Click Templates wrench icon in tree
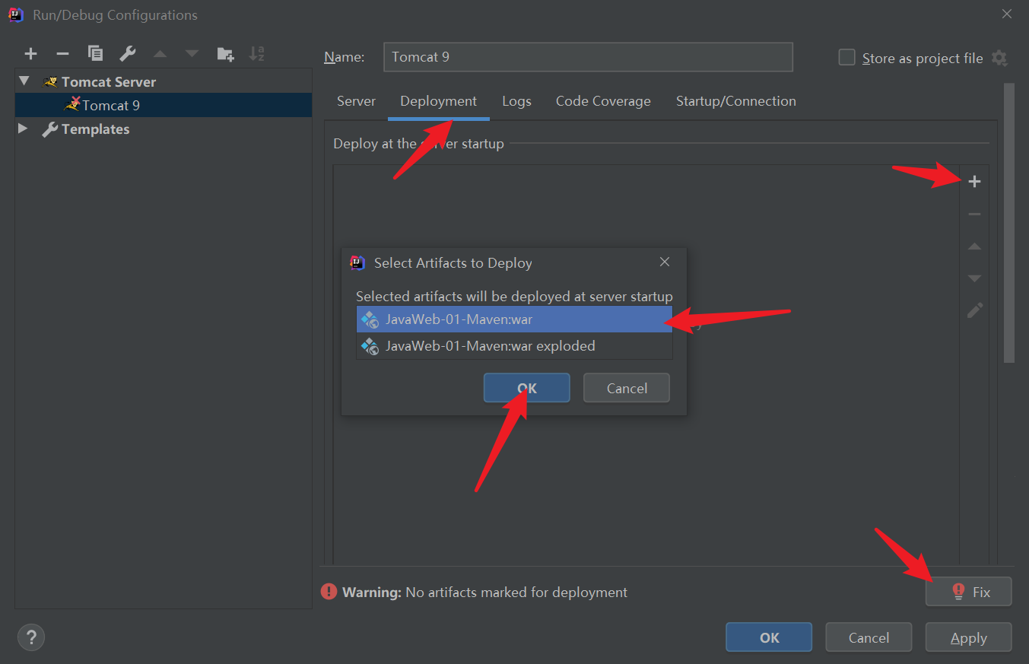This screenshot has width=1029, height=664. (50, 129)
